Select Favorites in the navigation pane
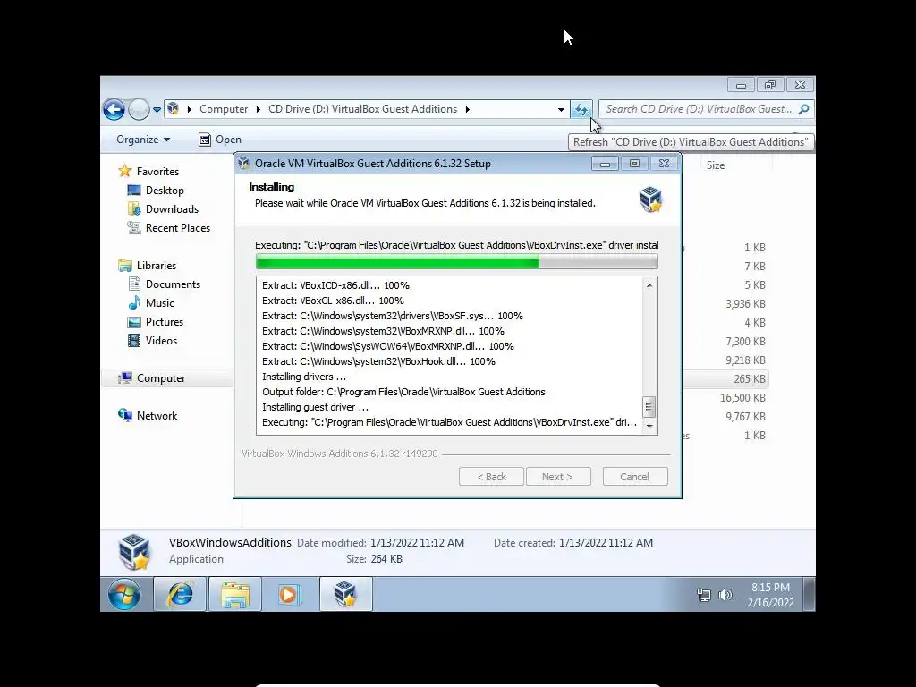The width and height of the screenshot is (916, 687). tap(157, 172)
